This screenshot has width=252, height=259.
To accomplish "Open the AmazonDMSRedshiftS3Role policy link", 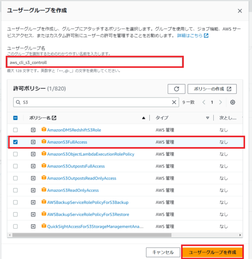I will point(74,130).
